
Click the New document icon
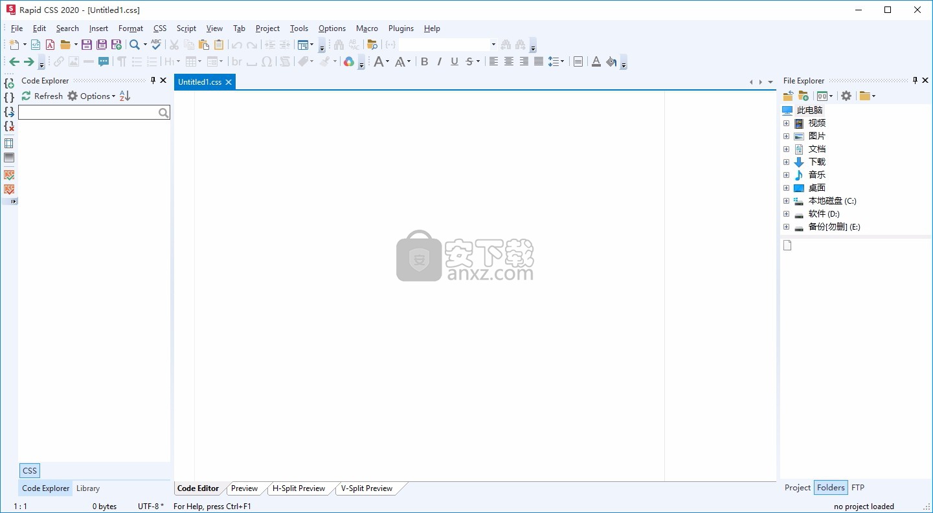click(14, 45)
